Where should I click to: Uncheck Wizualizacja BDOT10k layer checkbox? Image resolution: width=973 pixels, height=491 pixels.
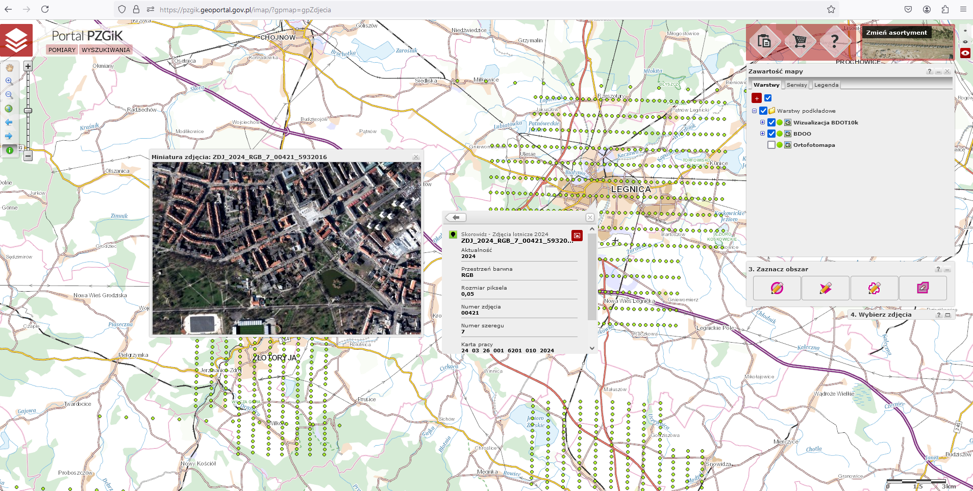tap(771, 122)
